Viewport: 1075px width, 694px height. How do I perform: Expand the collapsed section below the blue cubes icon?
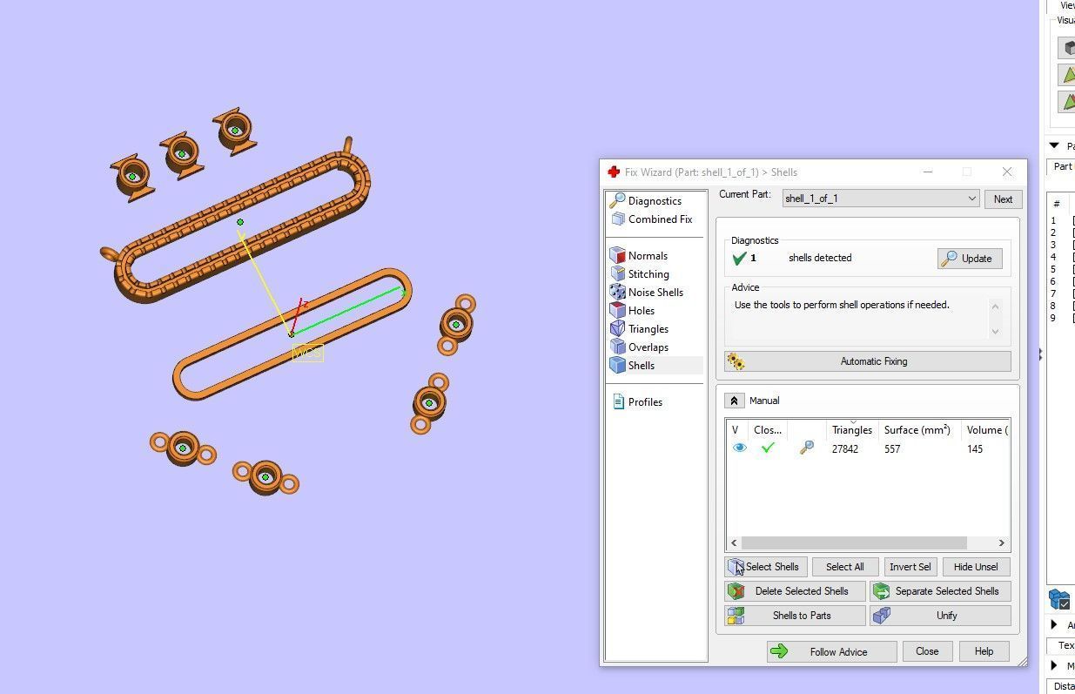coord(1054,624)
